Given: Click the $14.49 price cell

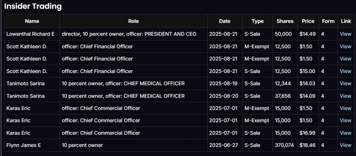Looking at the screenshot, I should tap(307, 34).
